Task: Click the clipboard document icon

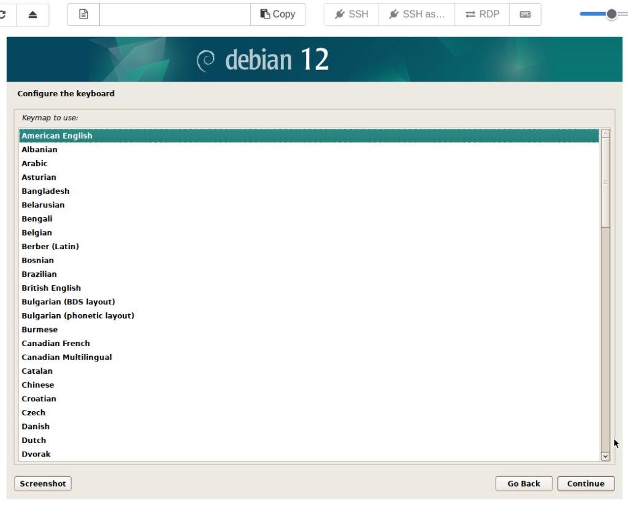Action: (x=83, y=14)
